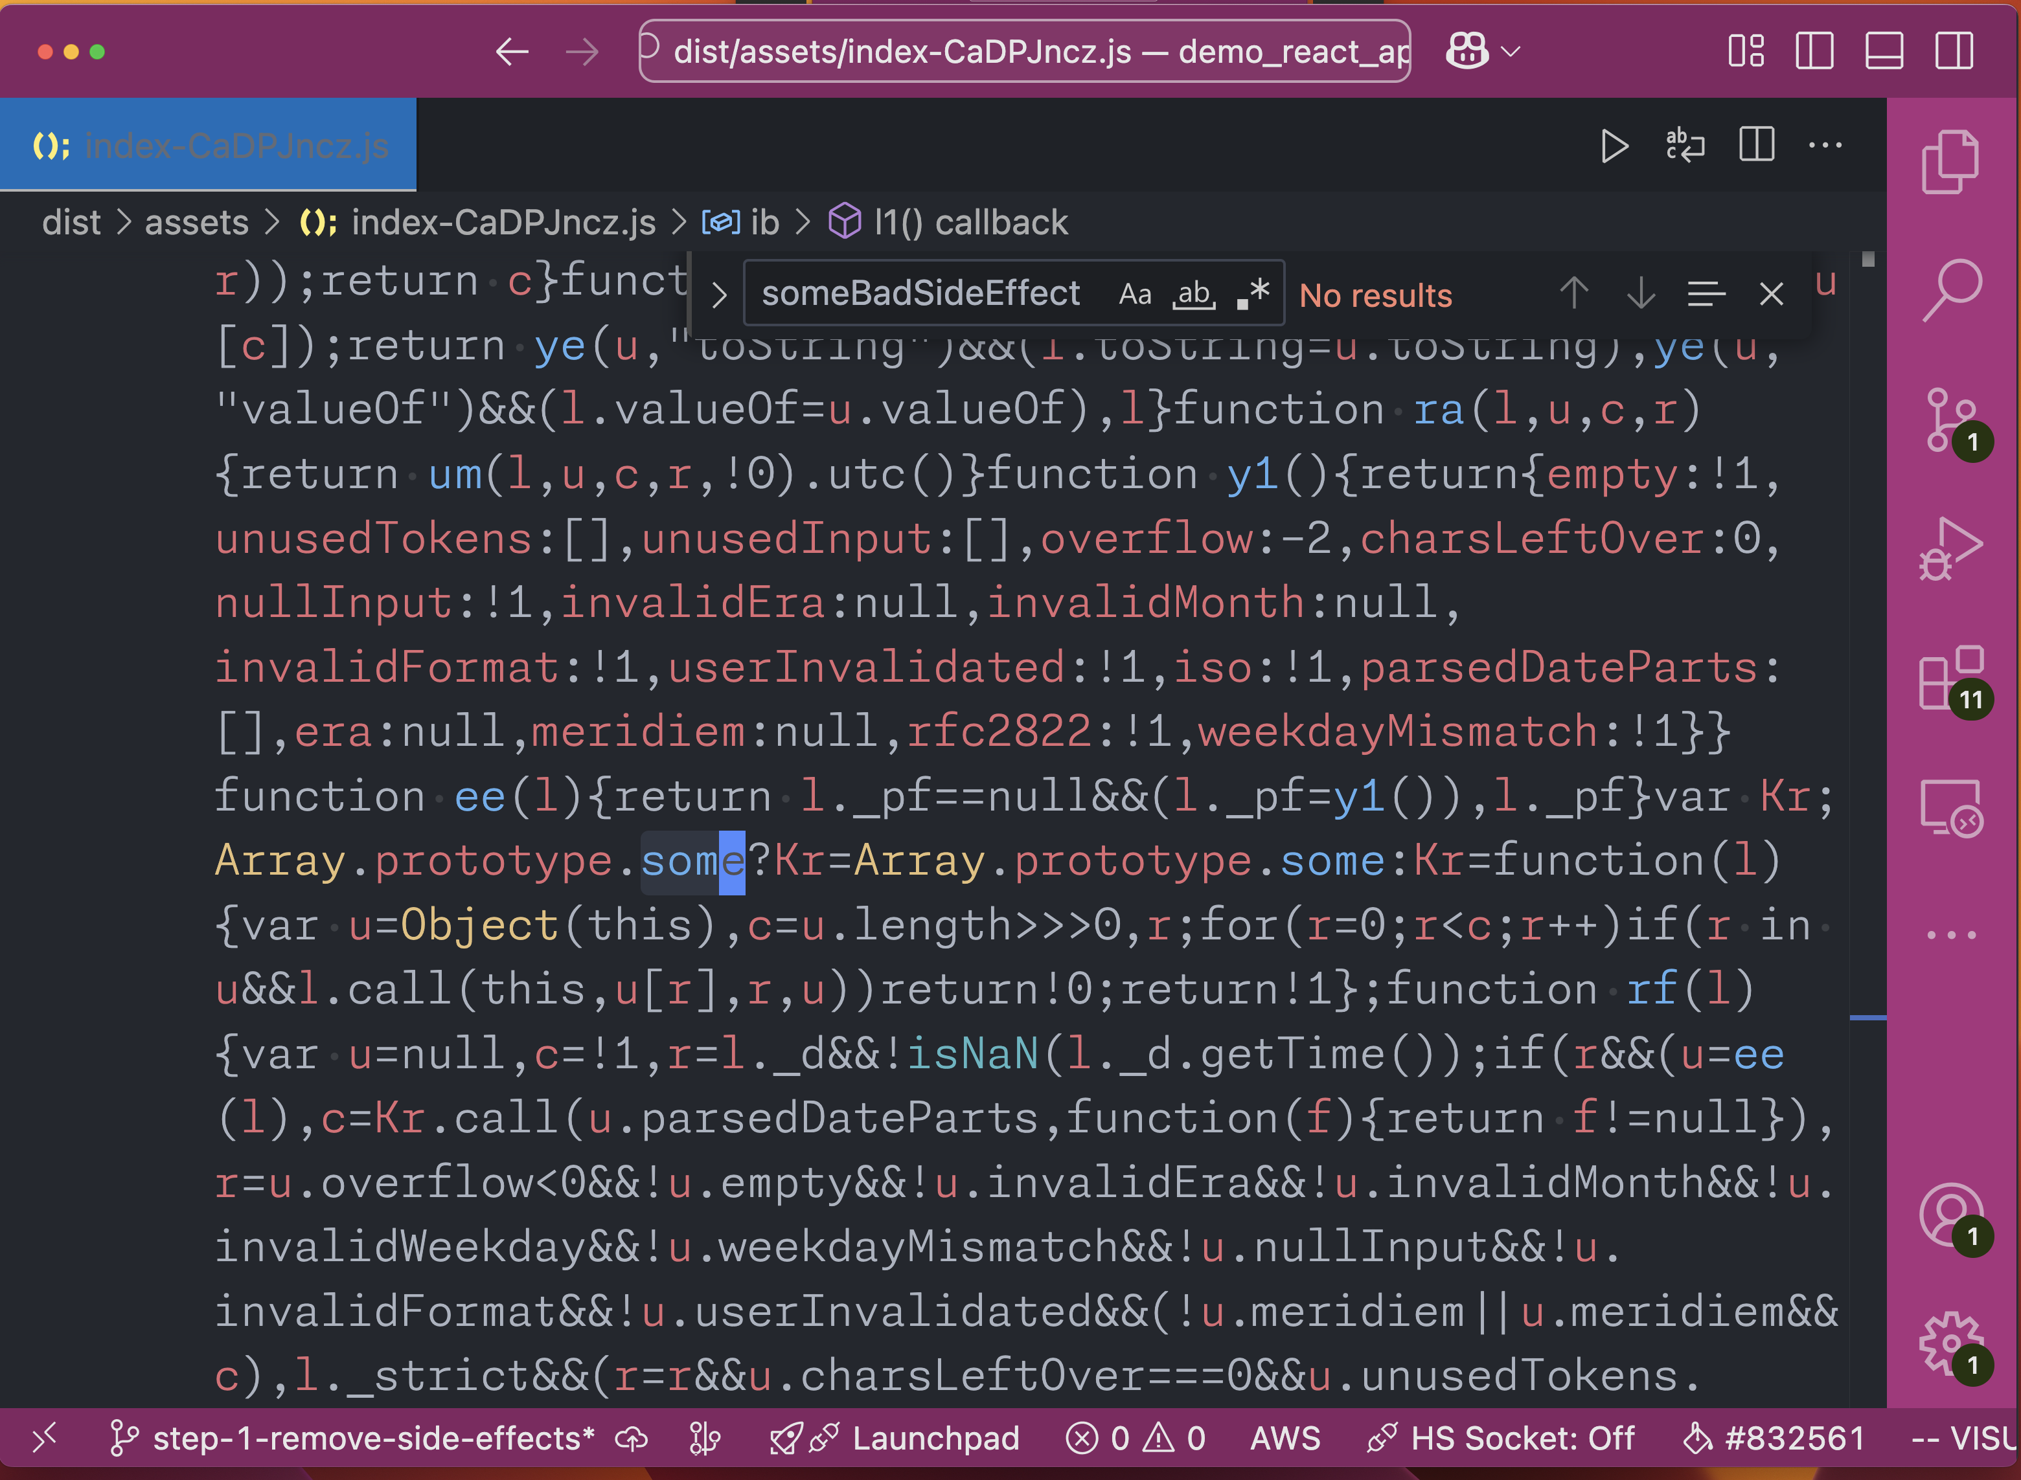Open l1() callback breadcrumb
The height and width of the screenshot is (1480, 2021).
tap(948, 222)
